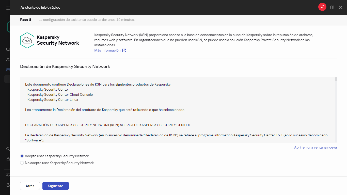Viewport: 347px width, 195px height.
Task: Select the Devices monitor icon in the sidebar
Action: tap(8, 50)
